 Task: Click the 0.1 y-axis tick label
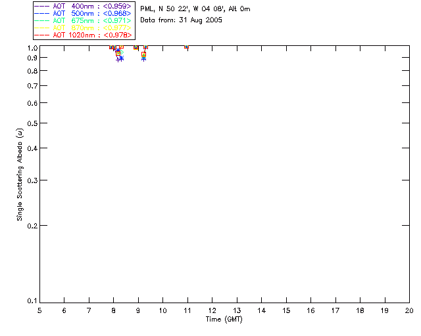(32, 301)
